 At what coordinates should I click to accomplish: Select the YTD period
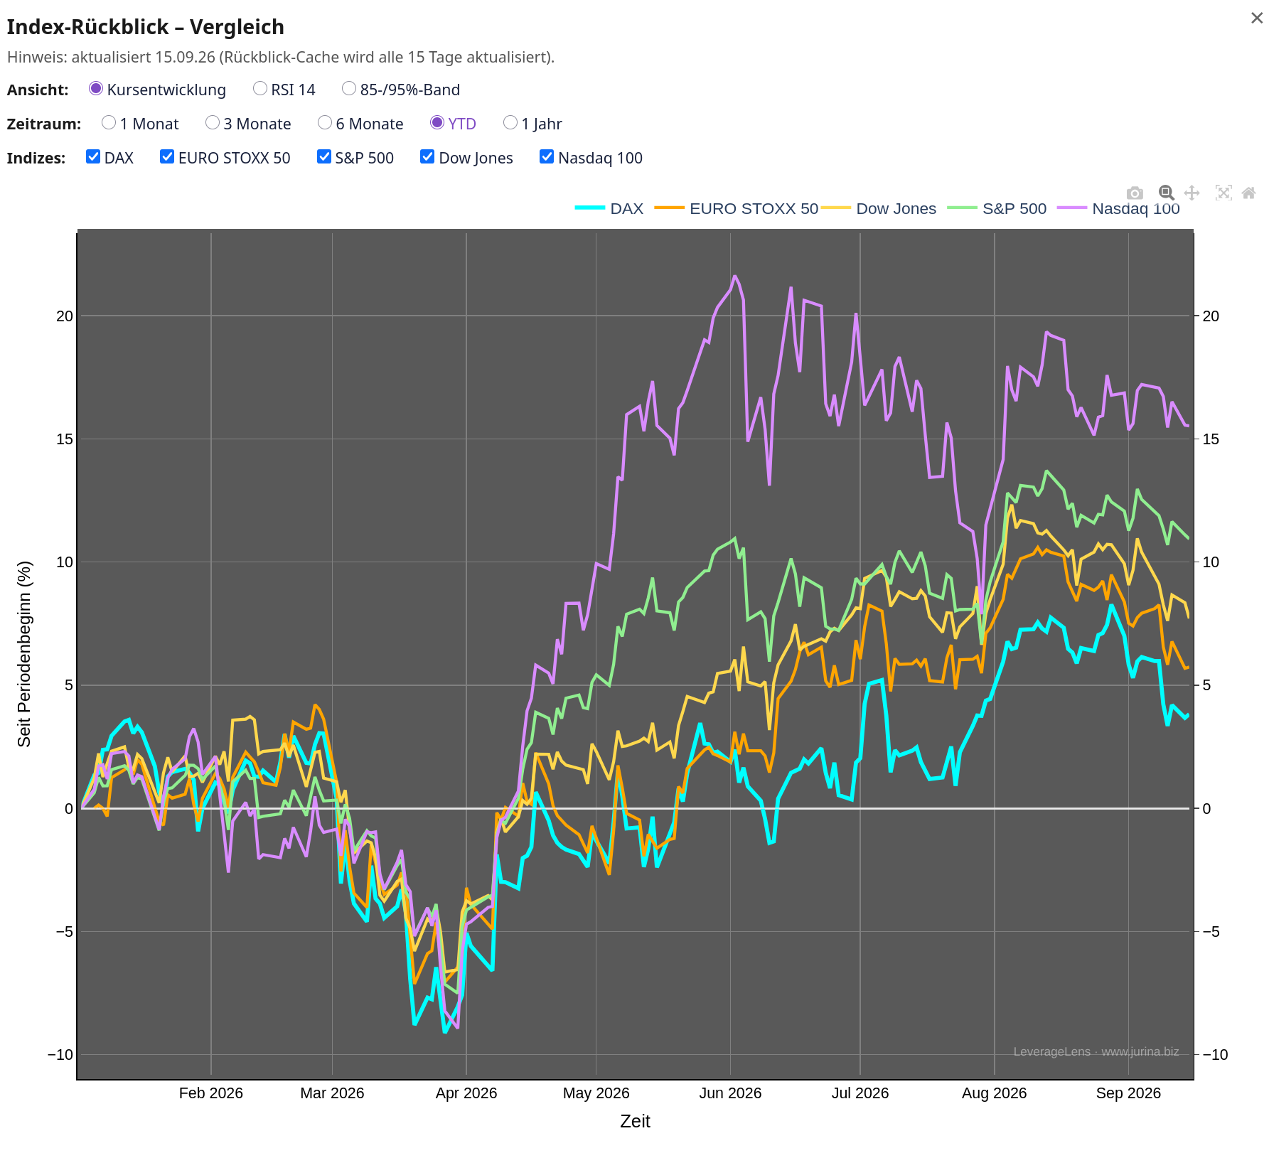(437, 123)
